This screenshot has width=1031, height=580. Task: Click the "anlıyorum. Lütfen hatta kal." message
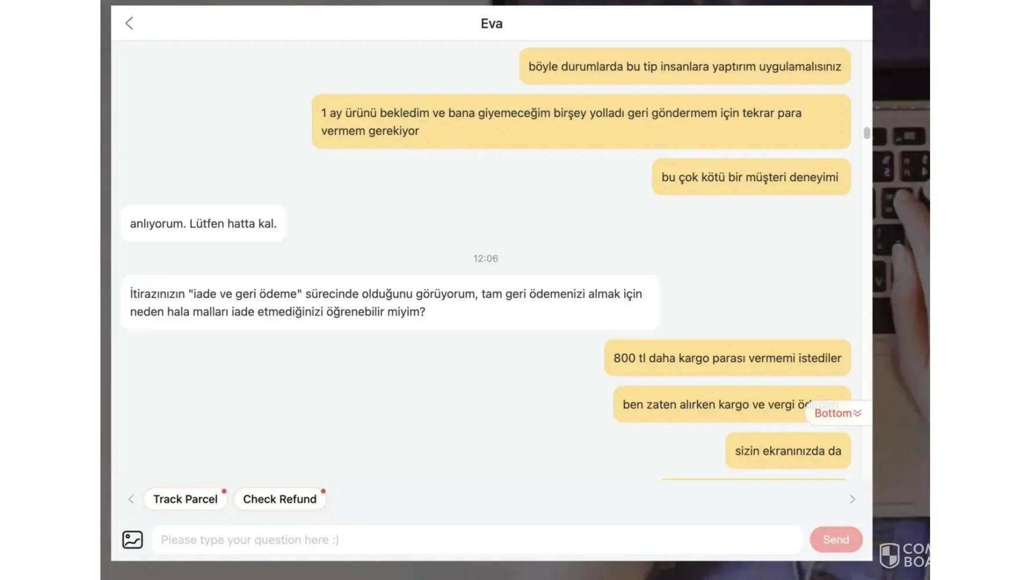[x=204, y=223]
